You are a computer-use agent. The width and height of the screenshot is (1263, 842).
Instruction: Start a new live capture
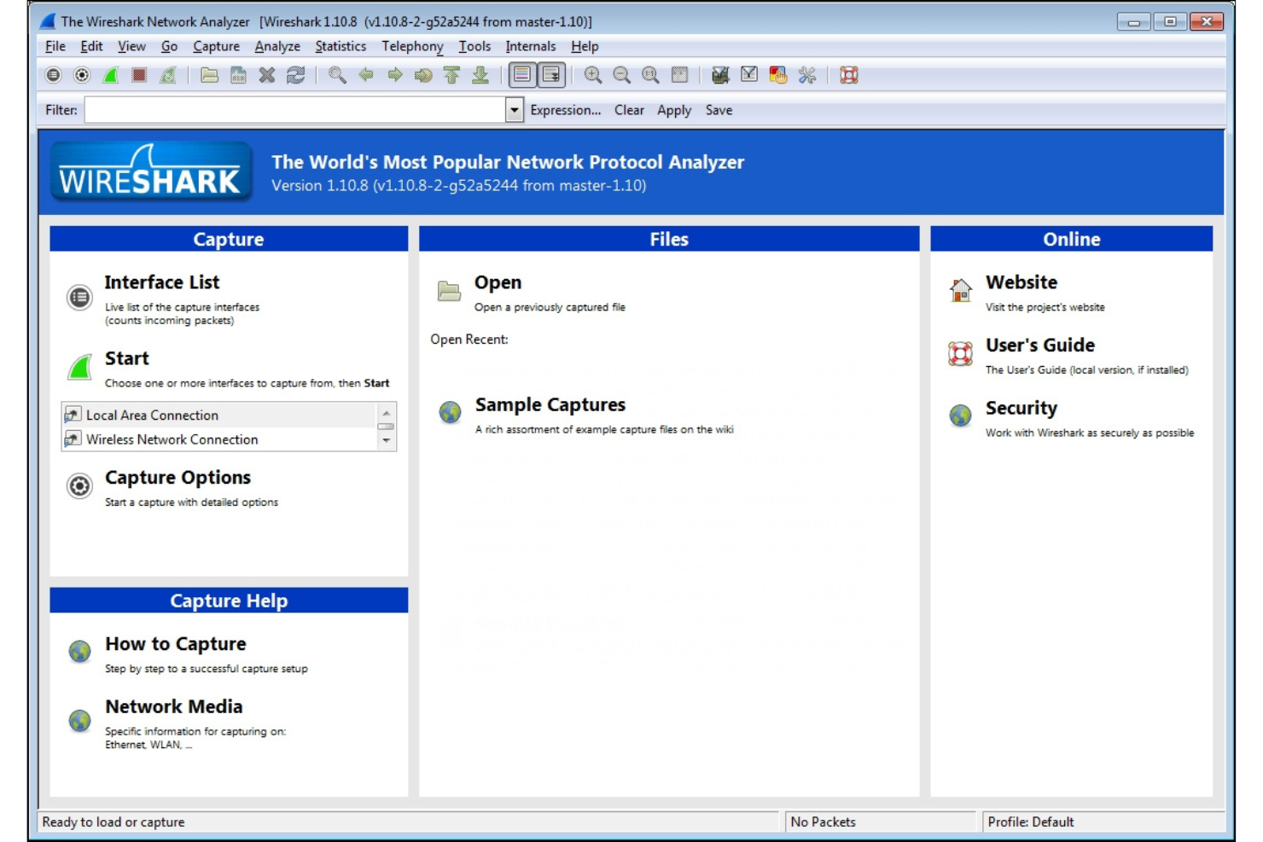pos(109,77)
